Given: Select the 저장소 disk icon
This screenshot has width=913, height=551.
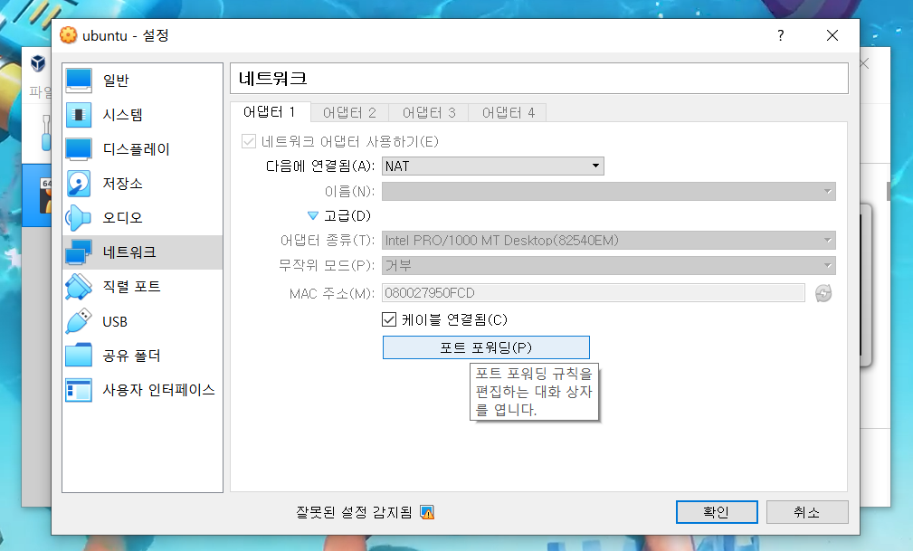Looking at the screenshot, I should (x=79, y=184).
